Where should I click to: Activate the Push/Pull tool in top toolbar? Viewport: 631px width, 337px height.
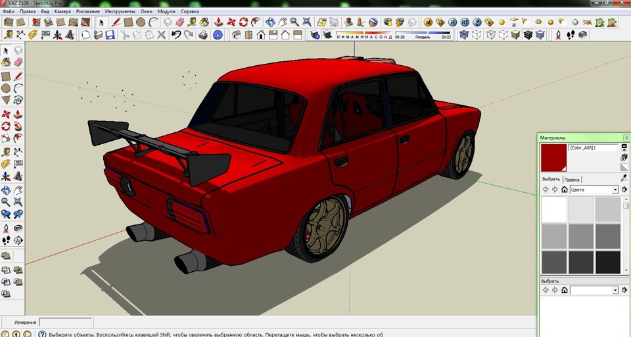218,22
